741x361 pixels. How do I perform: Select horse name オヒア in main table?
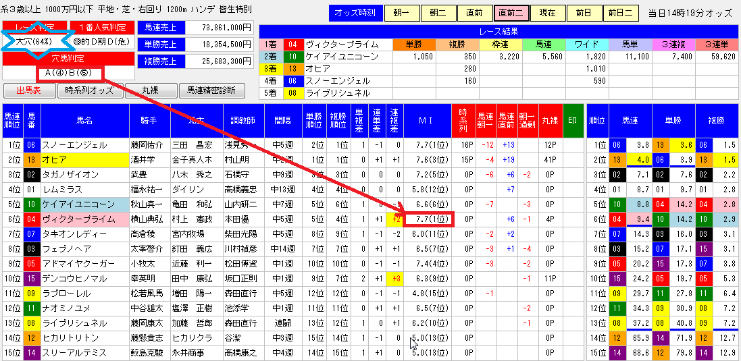[84, 160]
